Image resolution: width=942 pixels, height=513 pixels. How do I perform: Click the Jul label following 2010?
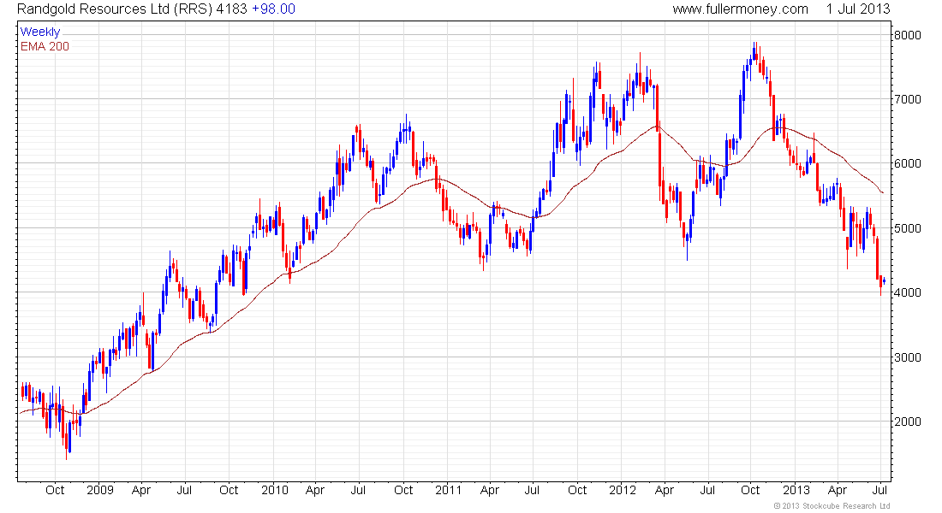[358, 490]
